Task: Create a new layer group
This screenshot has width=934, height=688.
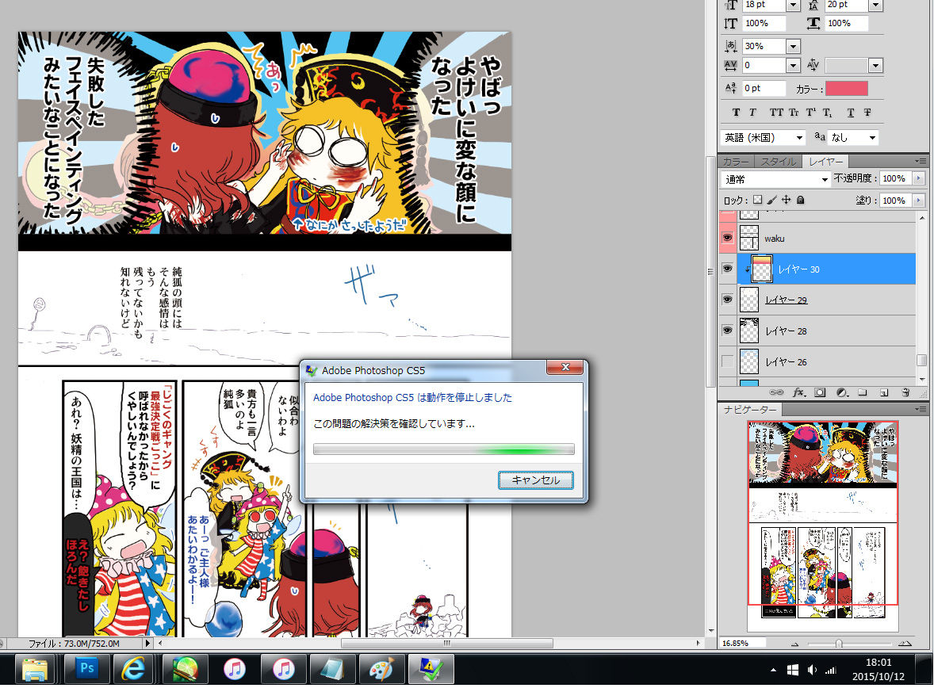Action: 863,392
